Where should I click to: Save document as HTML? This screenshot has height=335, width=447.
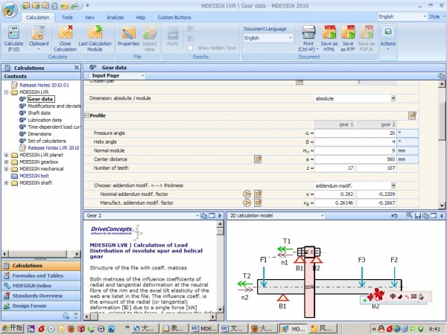329,39
